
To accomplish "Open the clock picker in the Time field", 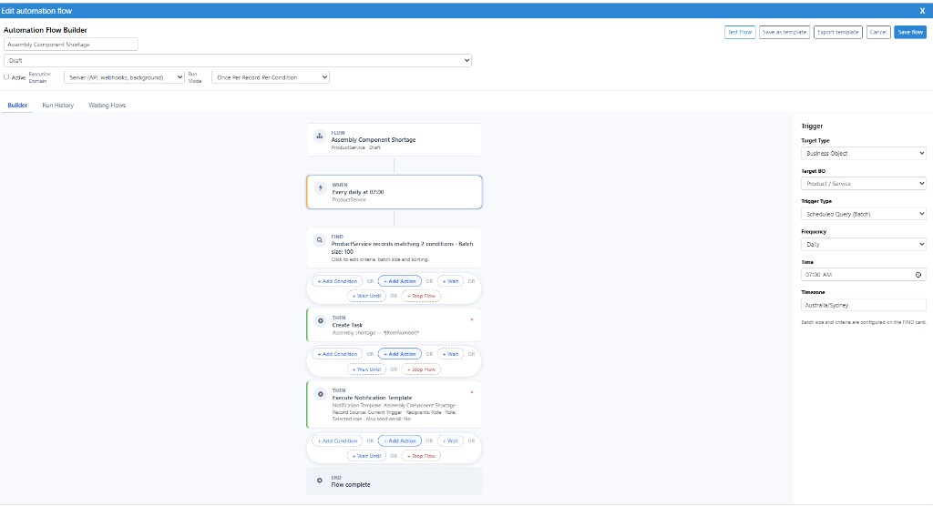I will pos(918,275).
